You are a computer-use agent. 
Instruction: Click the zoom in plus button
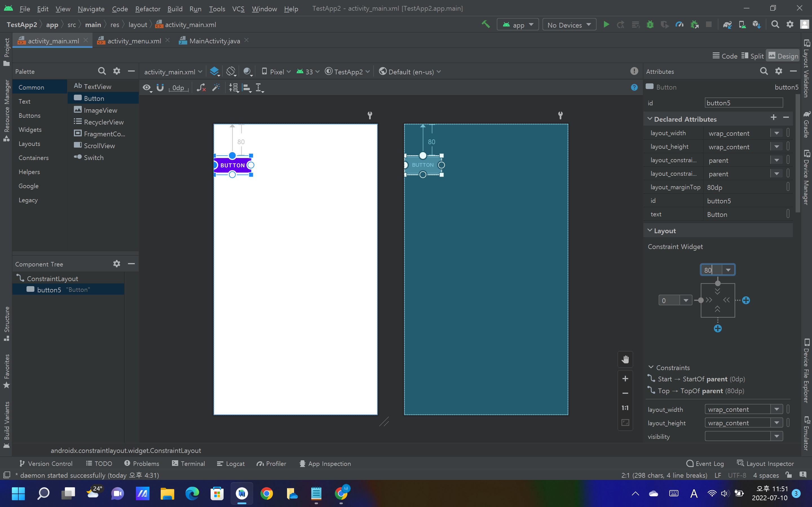625,379
